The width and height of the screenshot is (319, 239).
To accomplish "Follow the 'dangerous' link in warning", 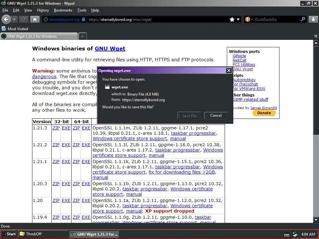I will tap(44, 77).
